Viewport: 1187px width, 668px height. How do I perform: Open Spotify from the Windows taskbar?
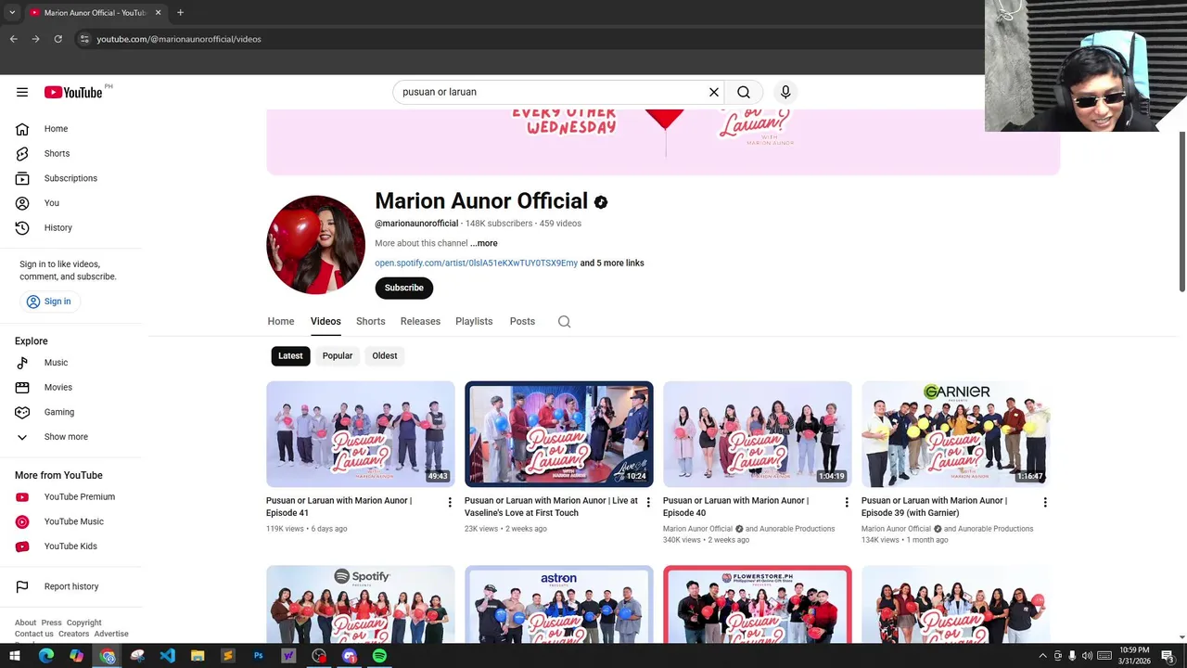(379, 656)
